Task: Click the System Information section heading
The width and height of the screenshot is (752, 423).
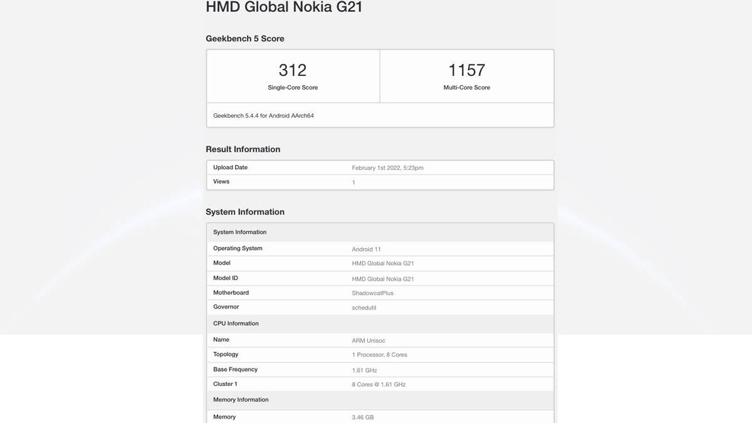Action: click(244, 212)
